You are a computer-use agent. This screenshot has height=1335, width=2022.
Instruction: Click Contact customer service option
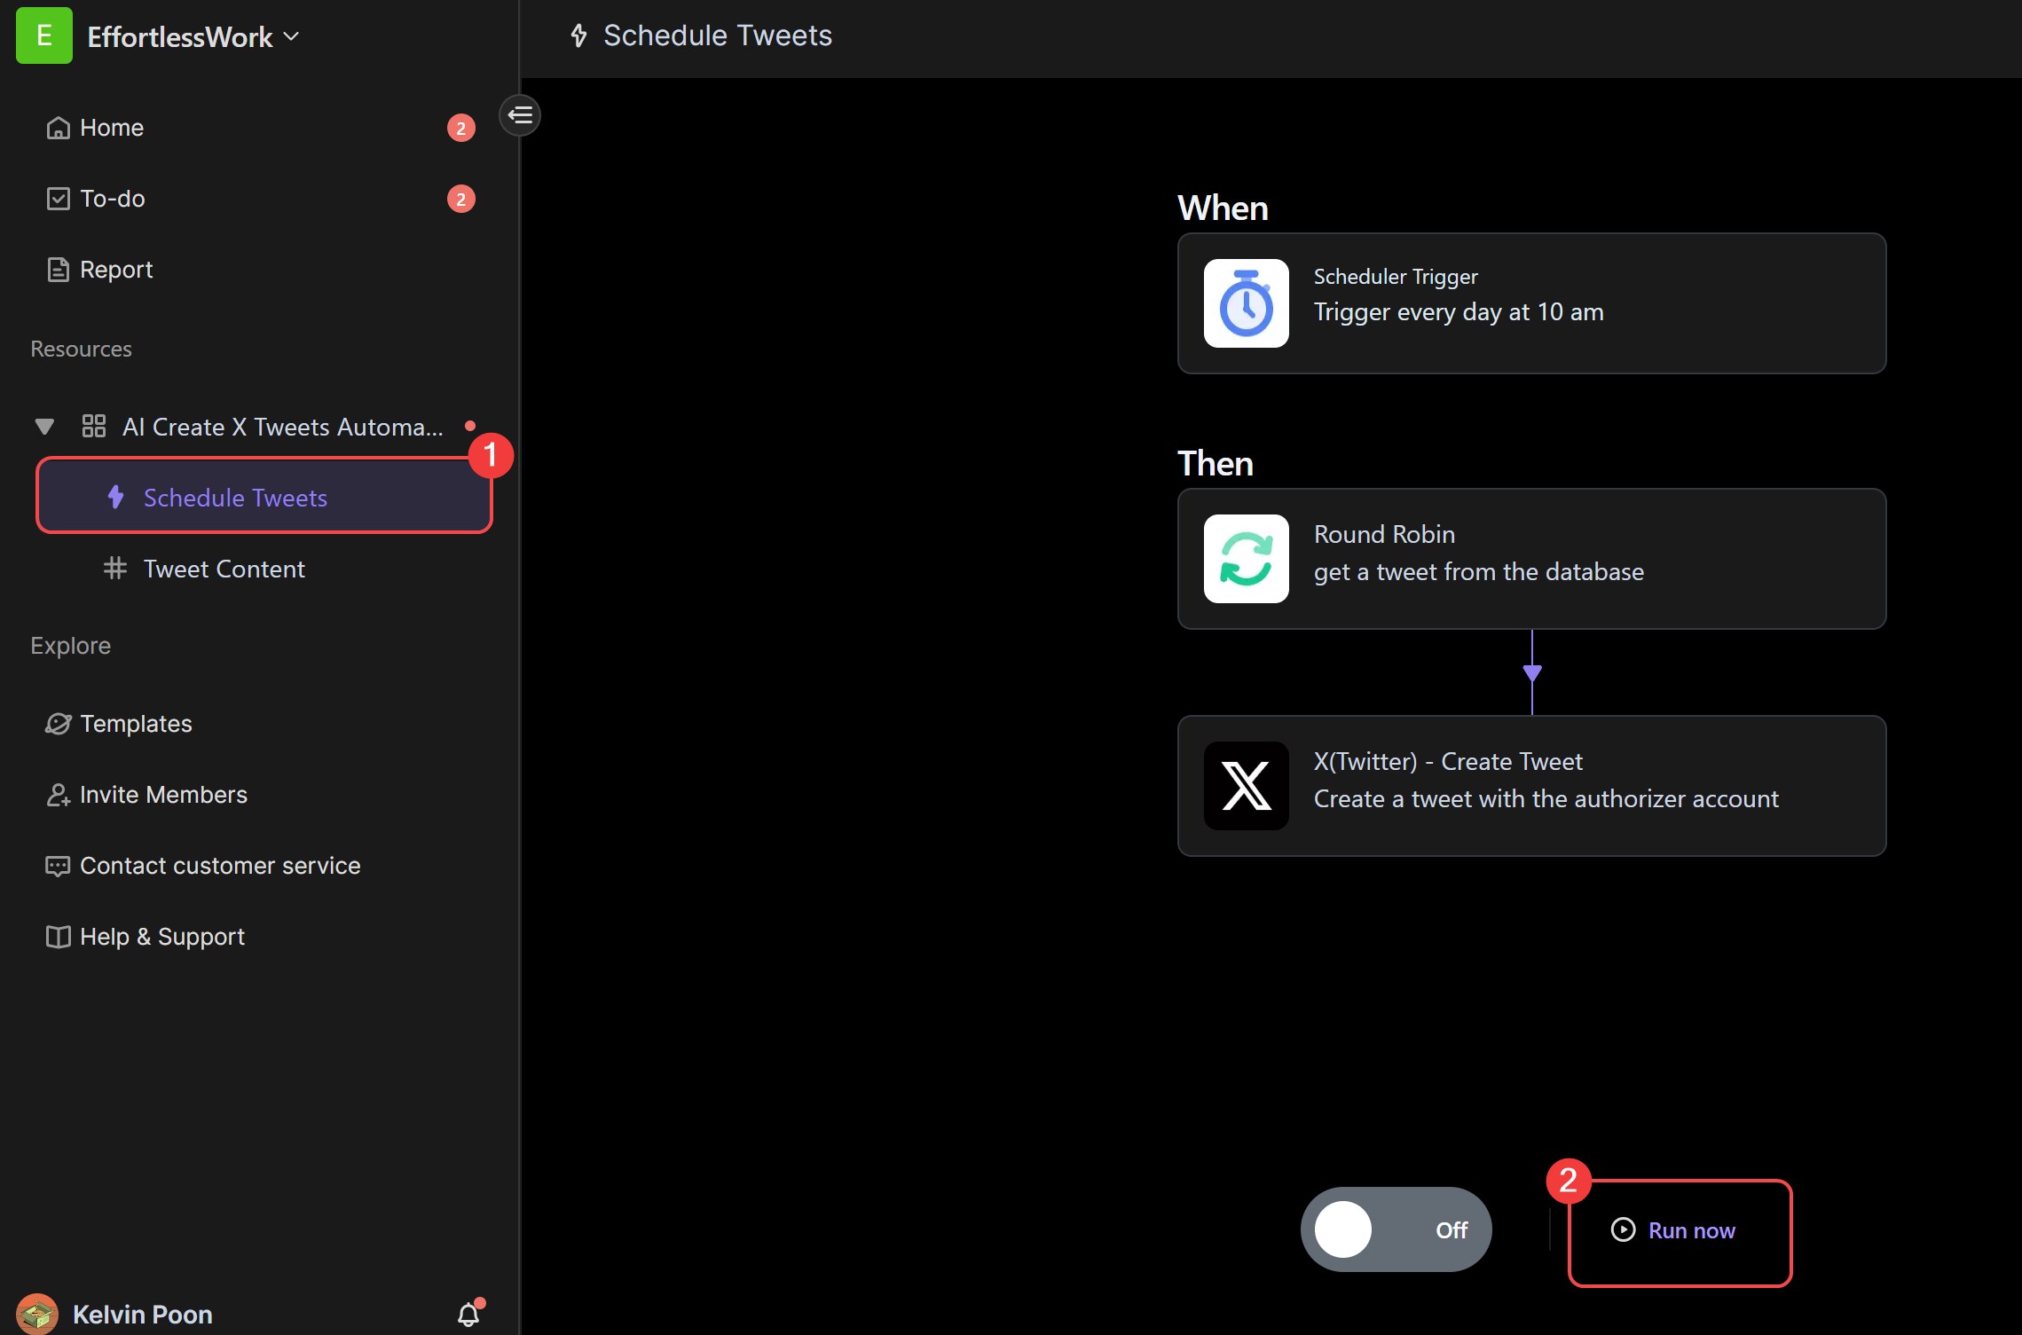[219, 864]
